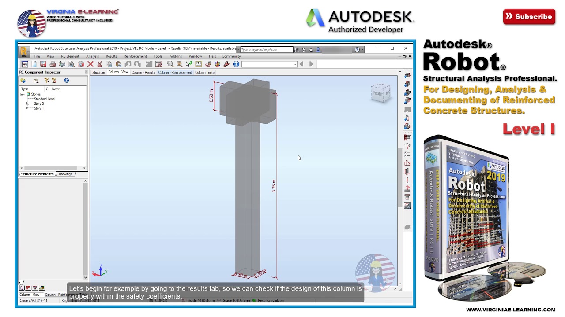Click the red X Delete icon
565x317 pixels.
[x=90, y=64]
